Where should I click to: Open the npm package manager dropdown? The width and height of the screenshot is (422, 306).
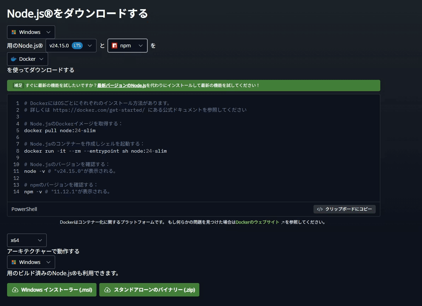128,46
